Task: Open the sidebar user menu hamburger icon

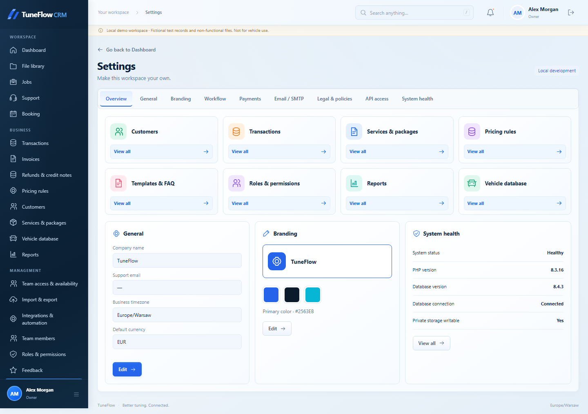Action: click(x=76, y=394)
